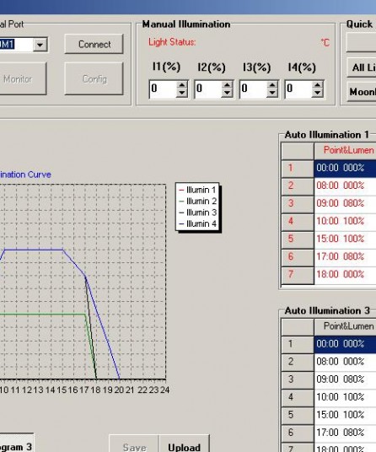Decrease I1(%) value with down arrow
Viewport: 376px width, 452px height.
point(182,93)
